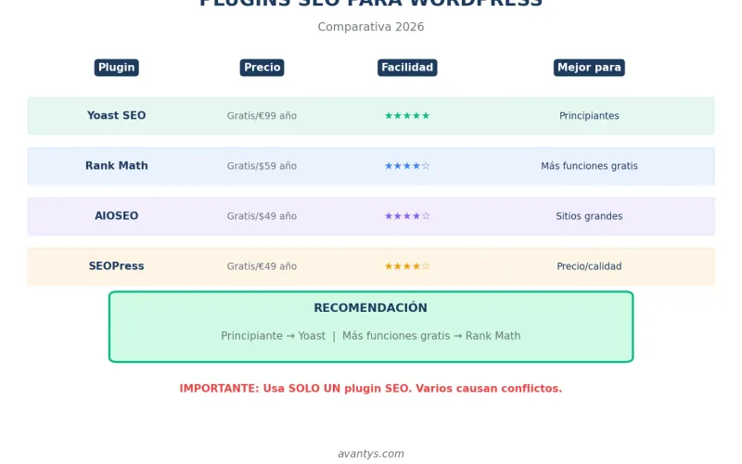The height and width of the screenshot is (464, 742).
Task: Select the Rank Math plugin name
Action: (x=117, y=166)
